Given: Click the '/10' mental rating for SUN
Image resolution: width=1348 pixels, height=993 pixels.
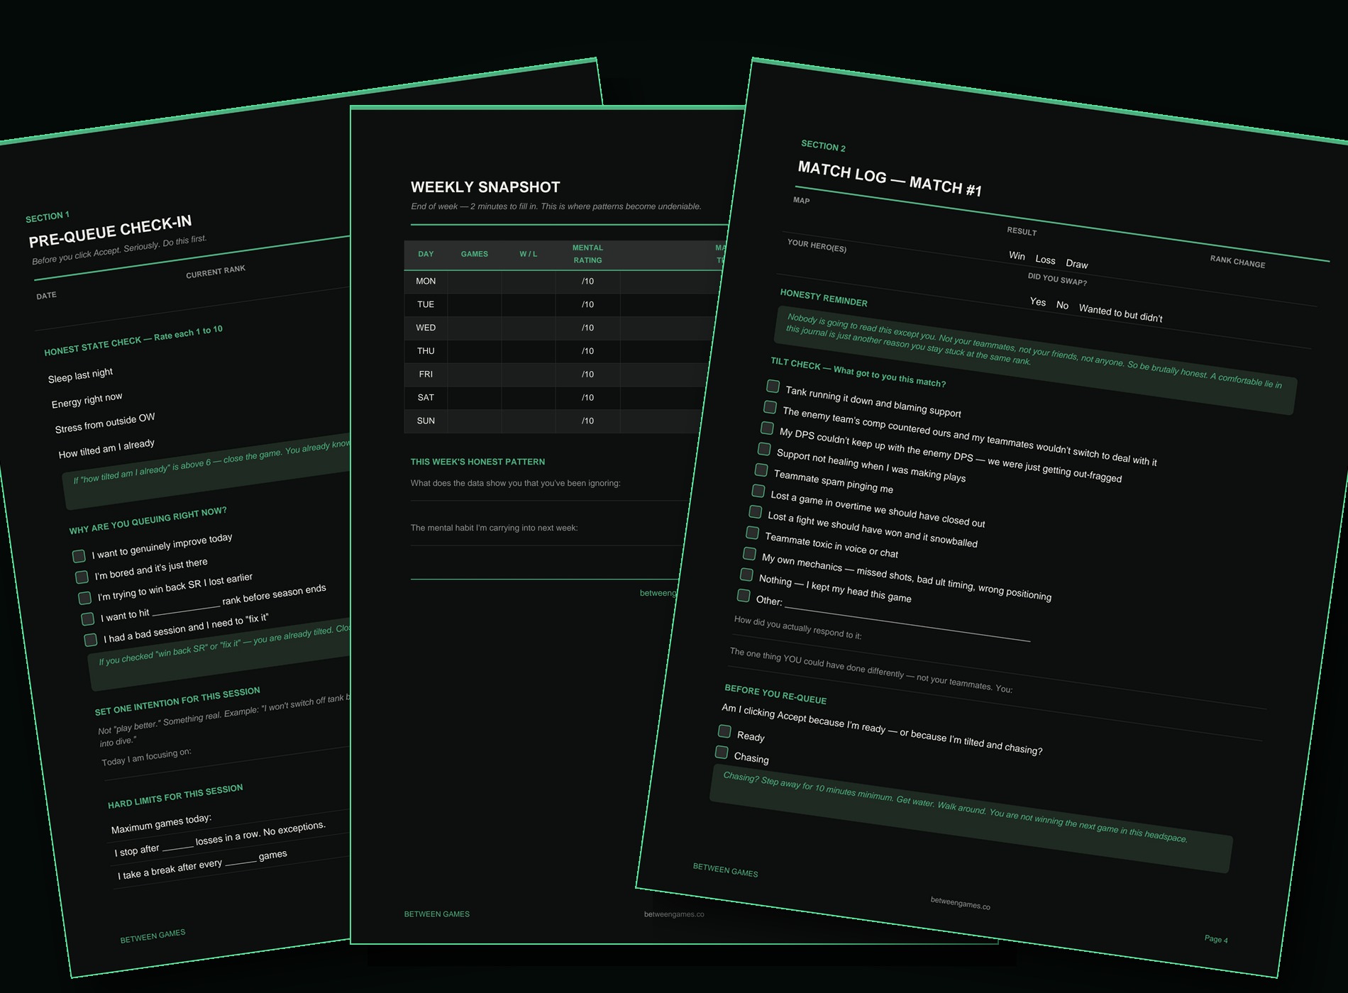Looking at the screenshot, I should (x=587, y=421).
